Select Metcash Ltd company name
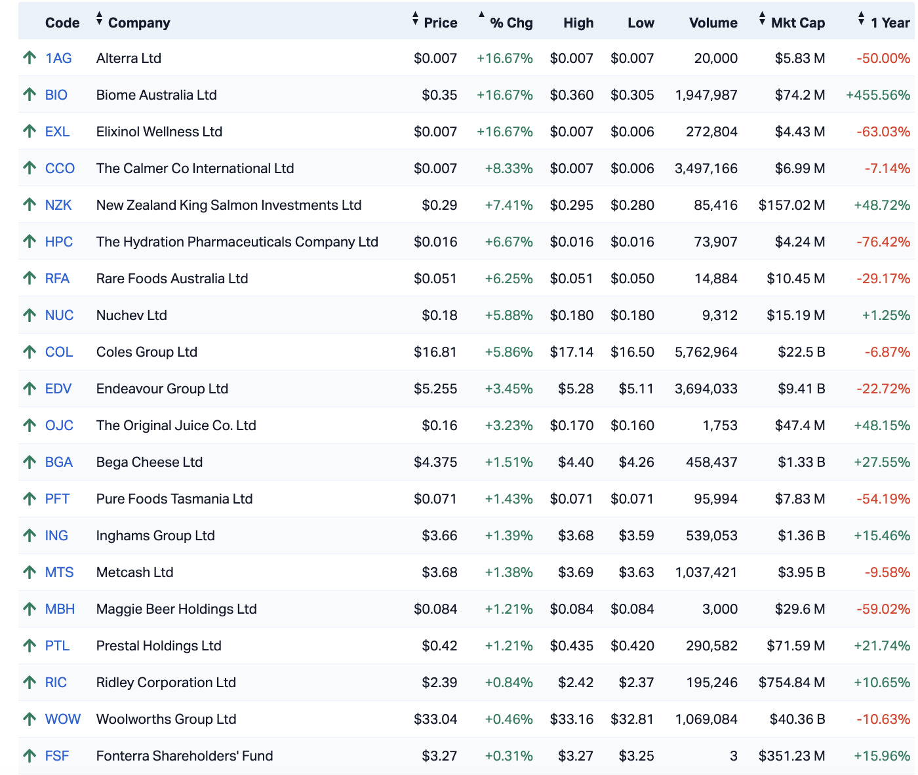Screen dimensions: 918x775 [134, 572]
